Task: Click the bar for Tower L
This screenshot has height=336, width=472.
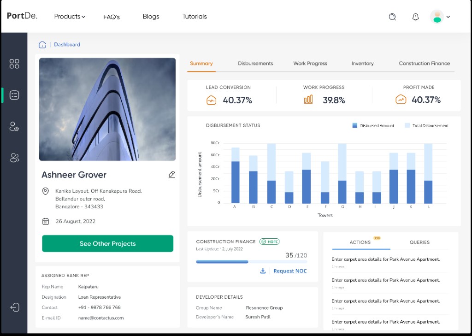Action: click(428, 173)
